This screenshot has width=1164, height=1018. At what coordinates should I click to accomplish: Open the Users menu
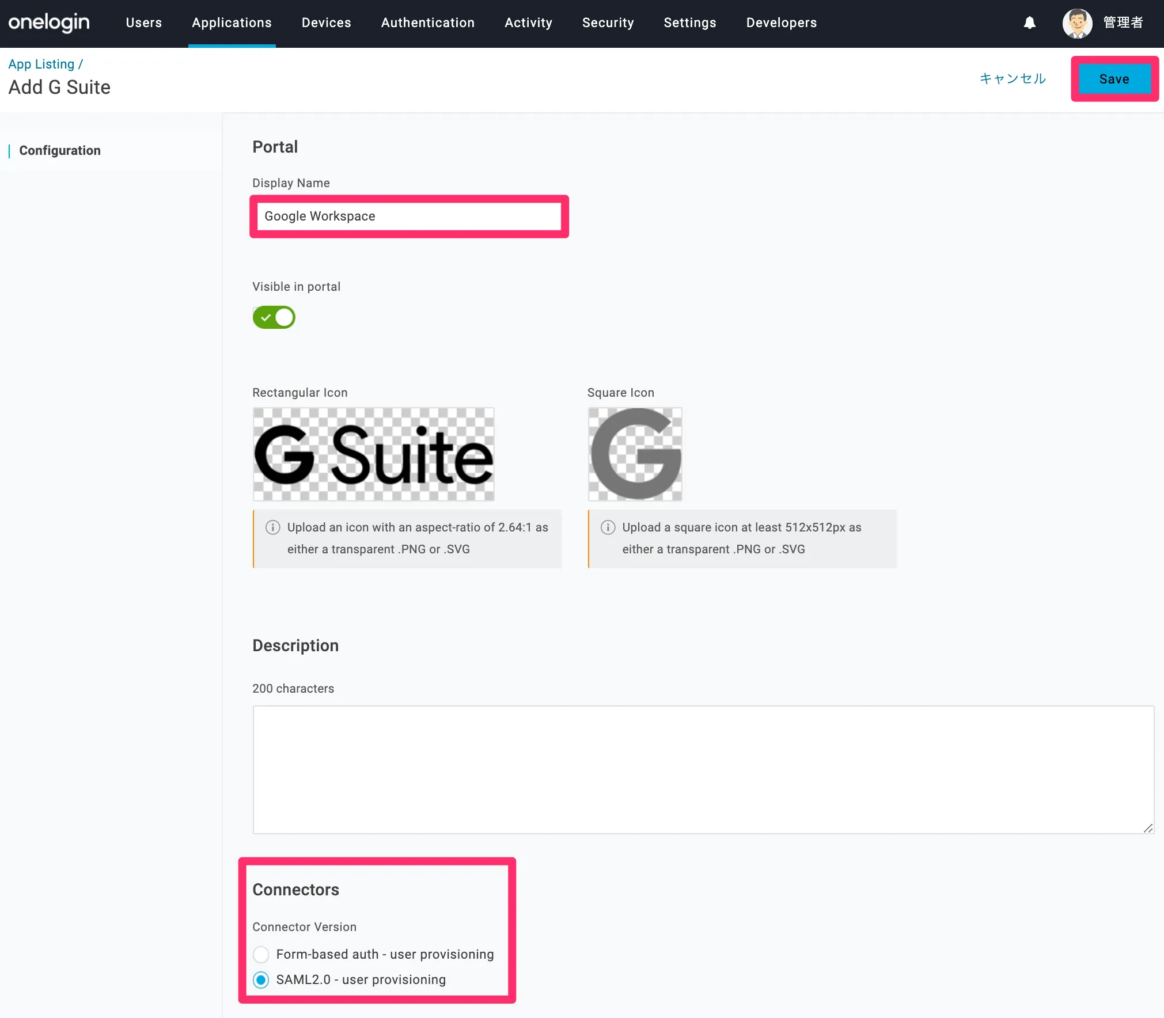143,23
